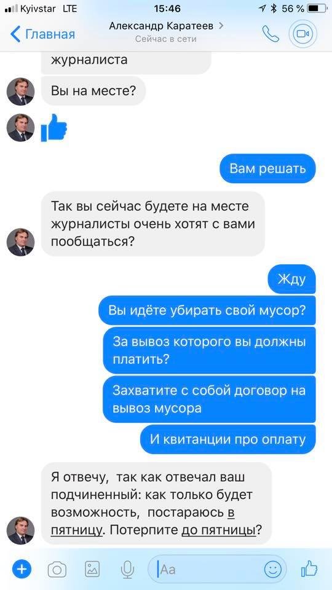Open the emoji smiley picker
The height and width of the screenshot is (590, 332).
pyautogui.click(x=272, y=569)
